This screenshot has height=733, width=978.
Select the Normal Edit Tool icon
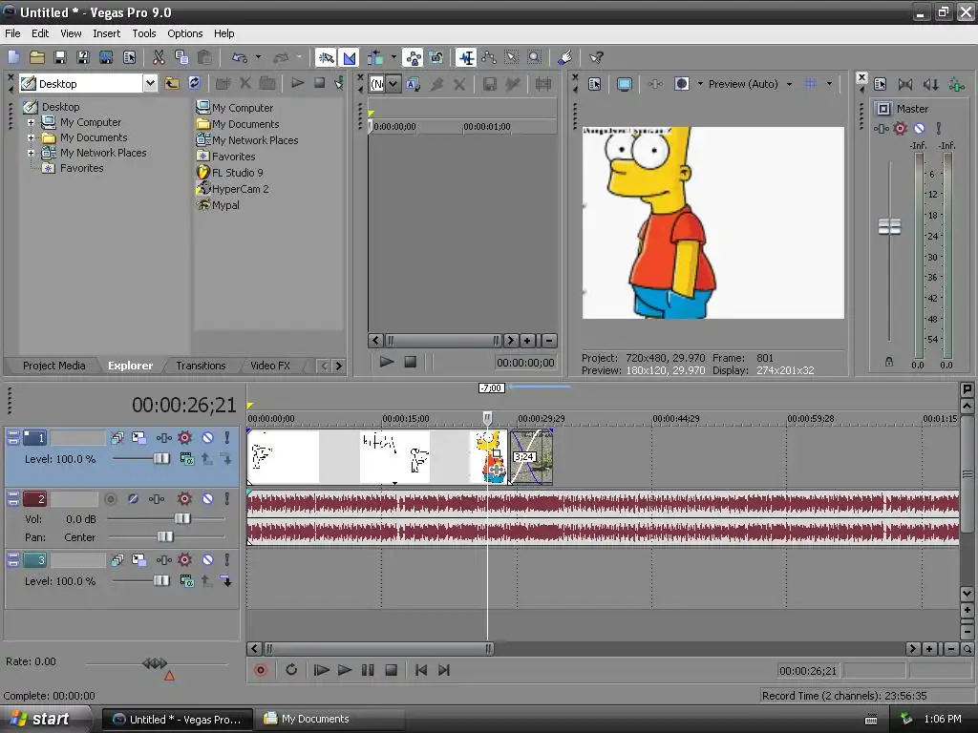coord(465,58)
